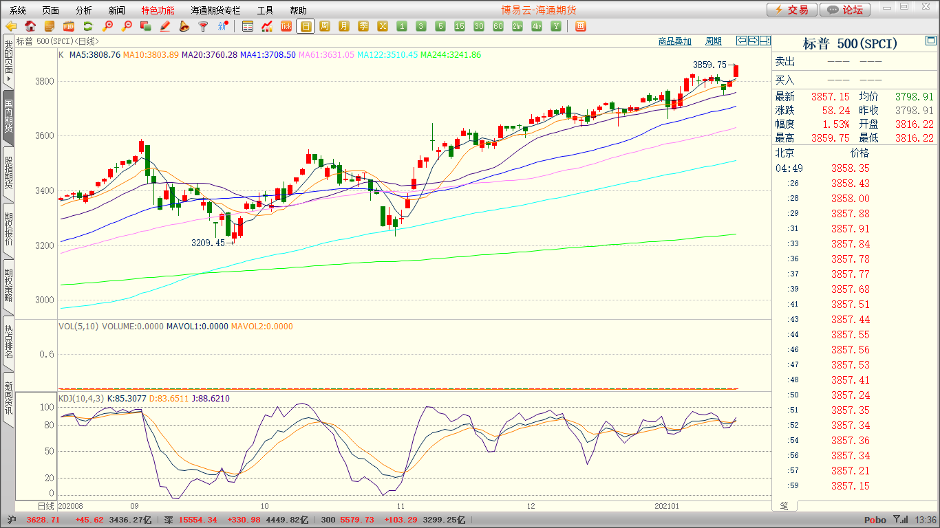This screenshot has height=528, width=940.
Task: Select the 5-minute period button
Action: pos(440,27)
